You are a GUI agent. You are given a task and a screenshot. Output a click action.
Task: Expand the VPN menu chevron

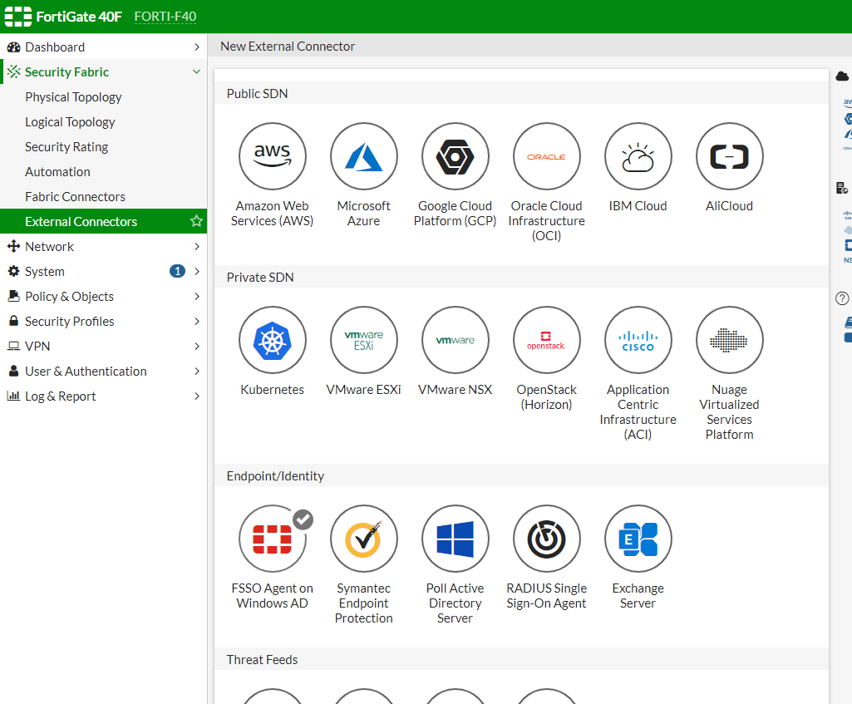(x=197, y=347)
